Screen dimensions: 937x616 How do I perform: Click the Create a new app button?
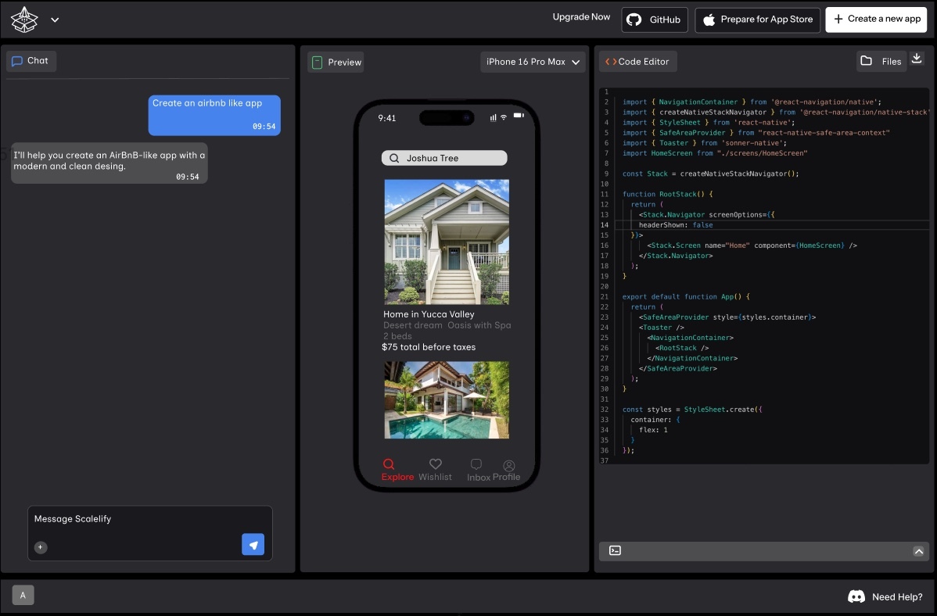[x=876, y=19]
